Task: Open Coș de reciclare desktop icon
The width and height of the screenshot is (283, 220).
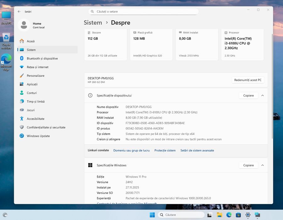Action: pyautogui.click(x=6, y=41)
